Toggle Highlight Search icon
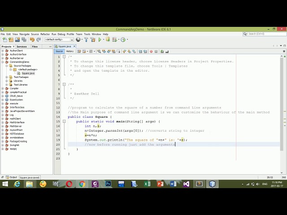This screenshot has height=215, width=287. point(113,52)
